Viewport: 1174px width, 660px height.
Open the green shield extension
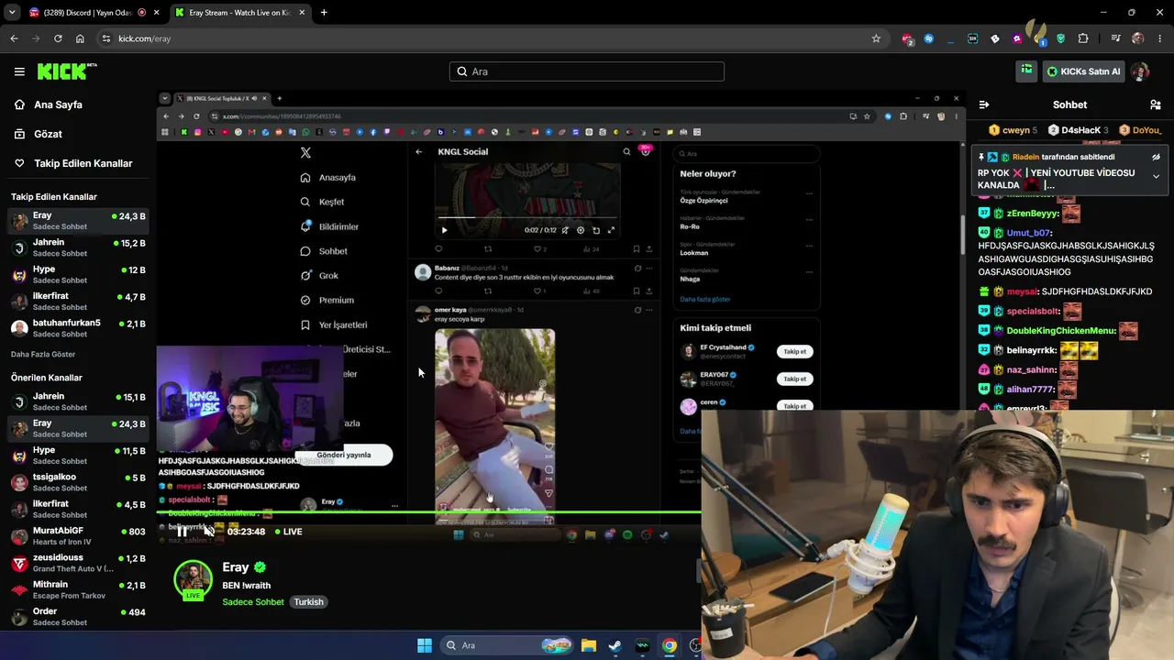point(1061,38)
